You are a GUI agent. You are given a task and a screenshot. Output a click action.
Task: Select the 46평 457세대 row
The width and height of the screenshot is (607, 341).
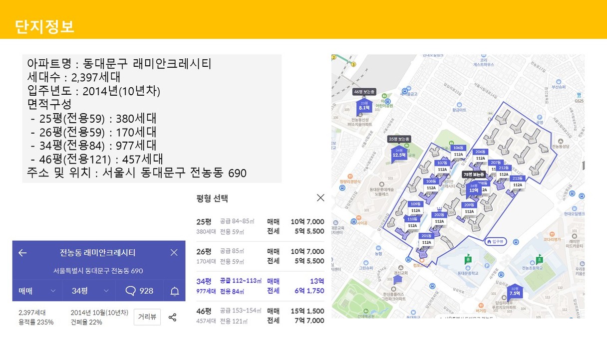[261, 316]
